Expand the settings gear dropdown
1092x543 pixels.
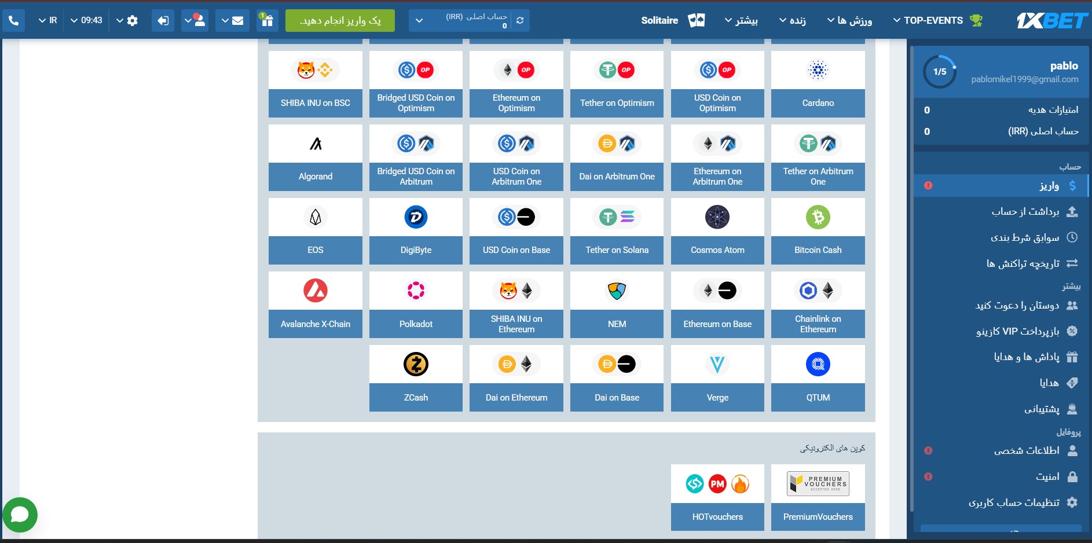[127, 20]
